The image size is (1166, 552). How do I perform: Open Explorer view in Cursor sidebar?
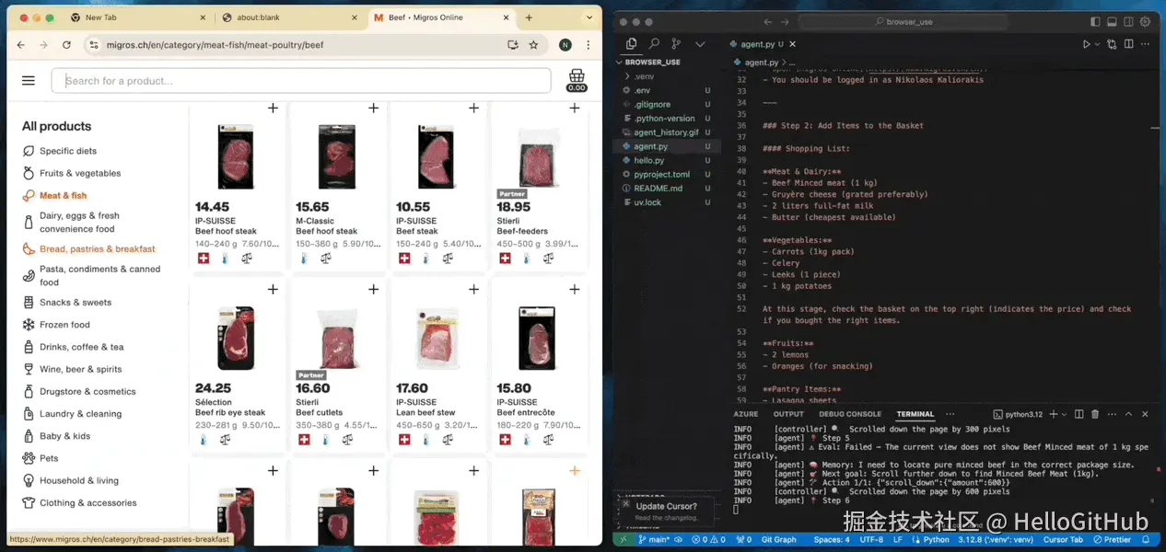(631, 43)
